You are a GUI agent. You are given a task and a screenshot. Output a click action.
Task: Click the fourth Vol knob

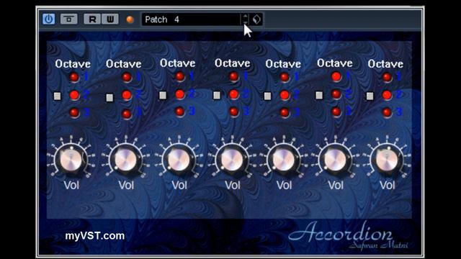coord(232,160)
